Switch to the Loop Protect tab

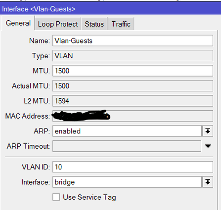click(58, 24)
